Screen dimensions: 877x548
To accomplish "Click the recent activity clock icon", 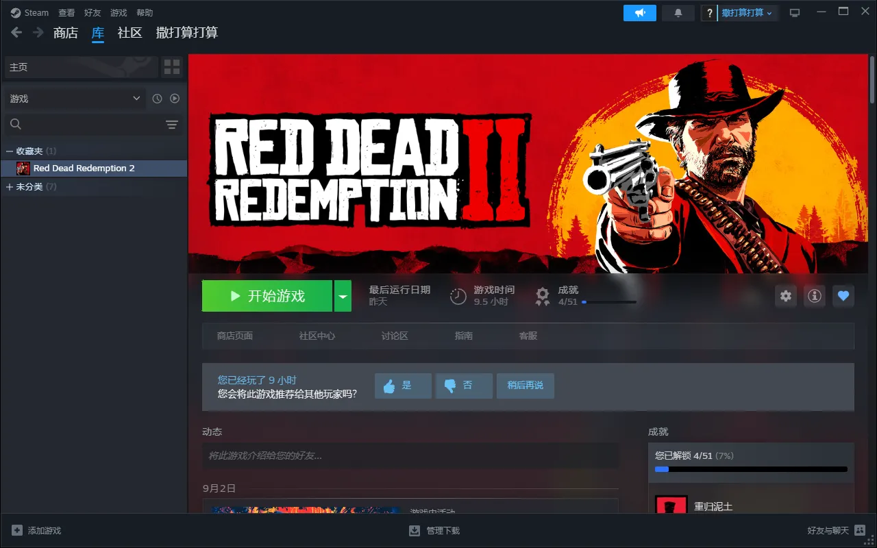I will click(157, 99).
